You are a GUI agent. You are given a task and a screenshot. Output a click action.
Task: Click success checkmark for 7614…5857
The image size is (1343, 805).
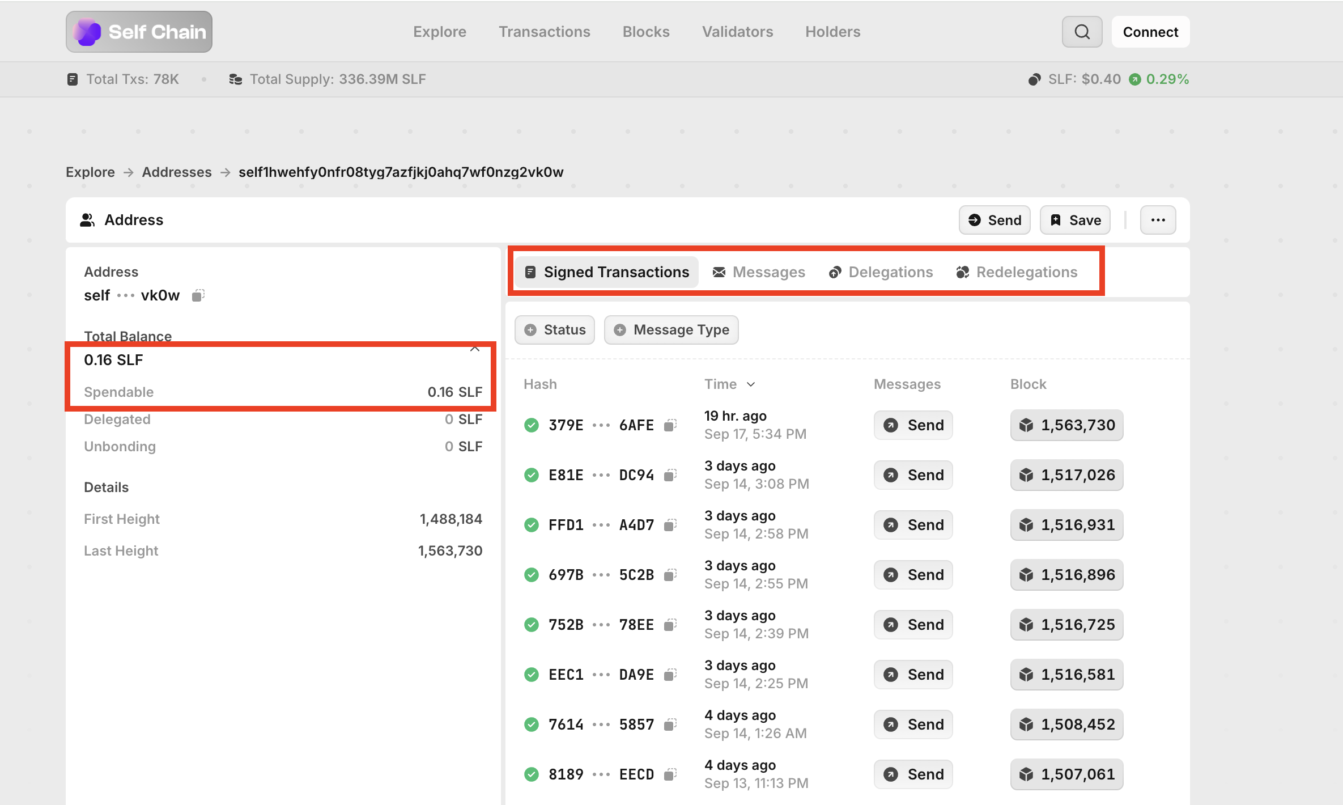pyautogui.click(x=531, y=724)
